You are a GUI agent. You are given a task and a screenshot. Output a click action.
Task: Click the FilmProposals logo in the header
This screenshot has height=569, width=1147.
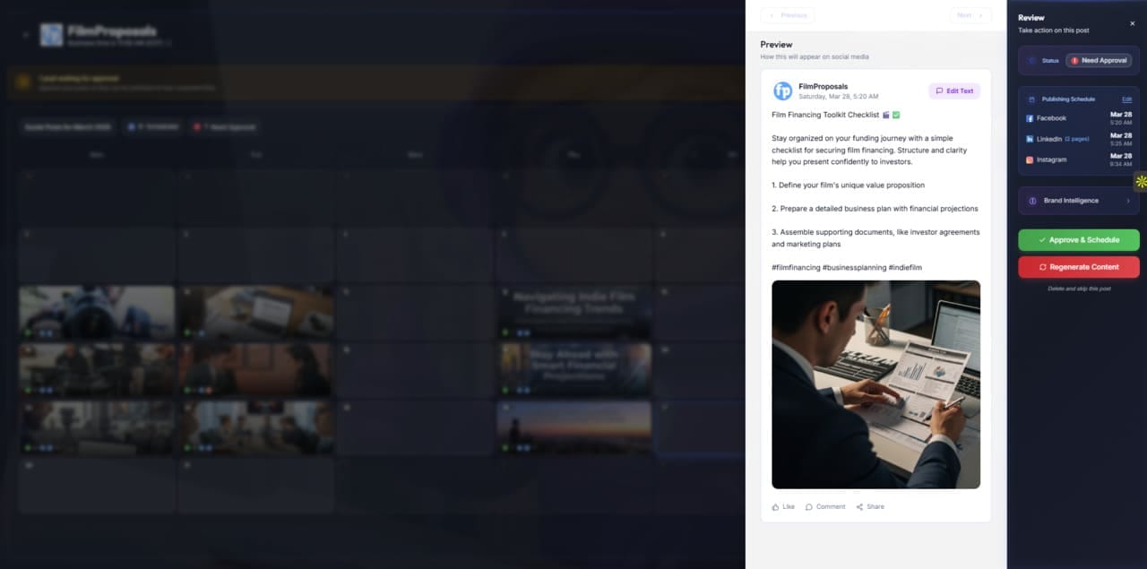52,35
